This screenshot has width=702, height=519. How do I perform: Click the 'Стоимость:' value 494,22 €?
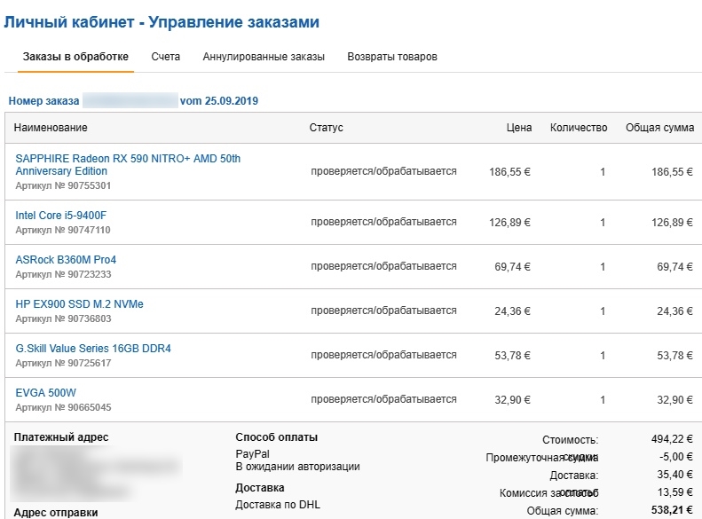pyautogui.click(x=672, y=439)
